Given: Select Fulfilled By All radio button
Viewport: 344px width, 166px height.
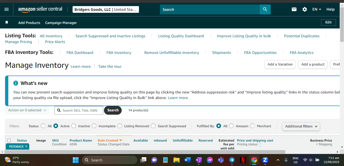Looking at the screenshot, I should pyautogui.click(x=219, y=126).
